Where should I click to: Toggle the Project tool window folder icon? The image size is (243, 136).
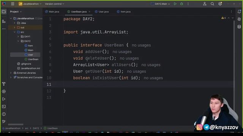[x=4, y=12]
